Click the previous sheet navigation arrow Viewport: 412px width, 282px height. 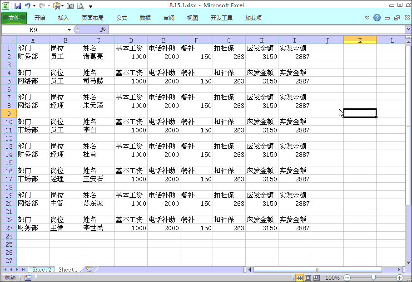click(11, 269)
